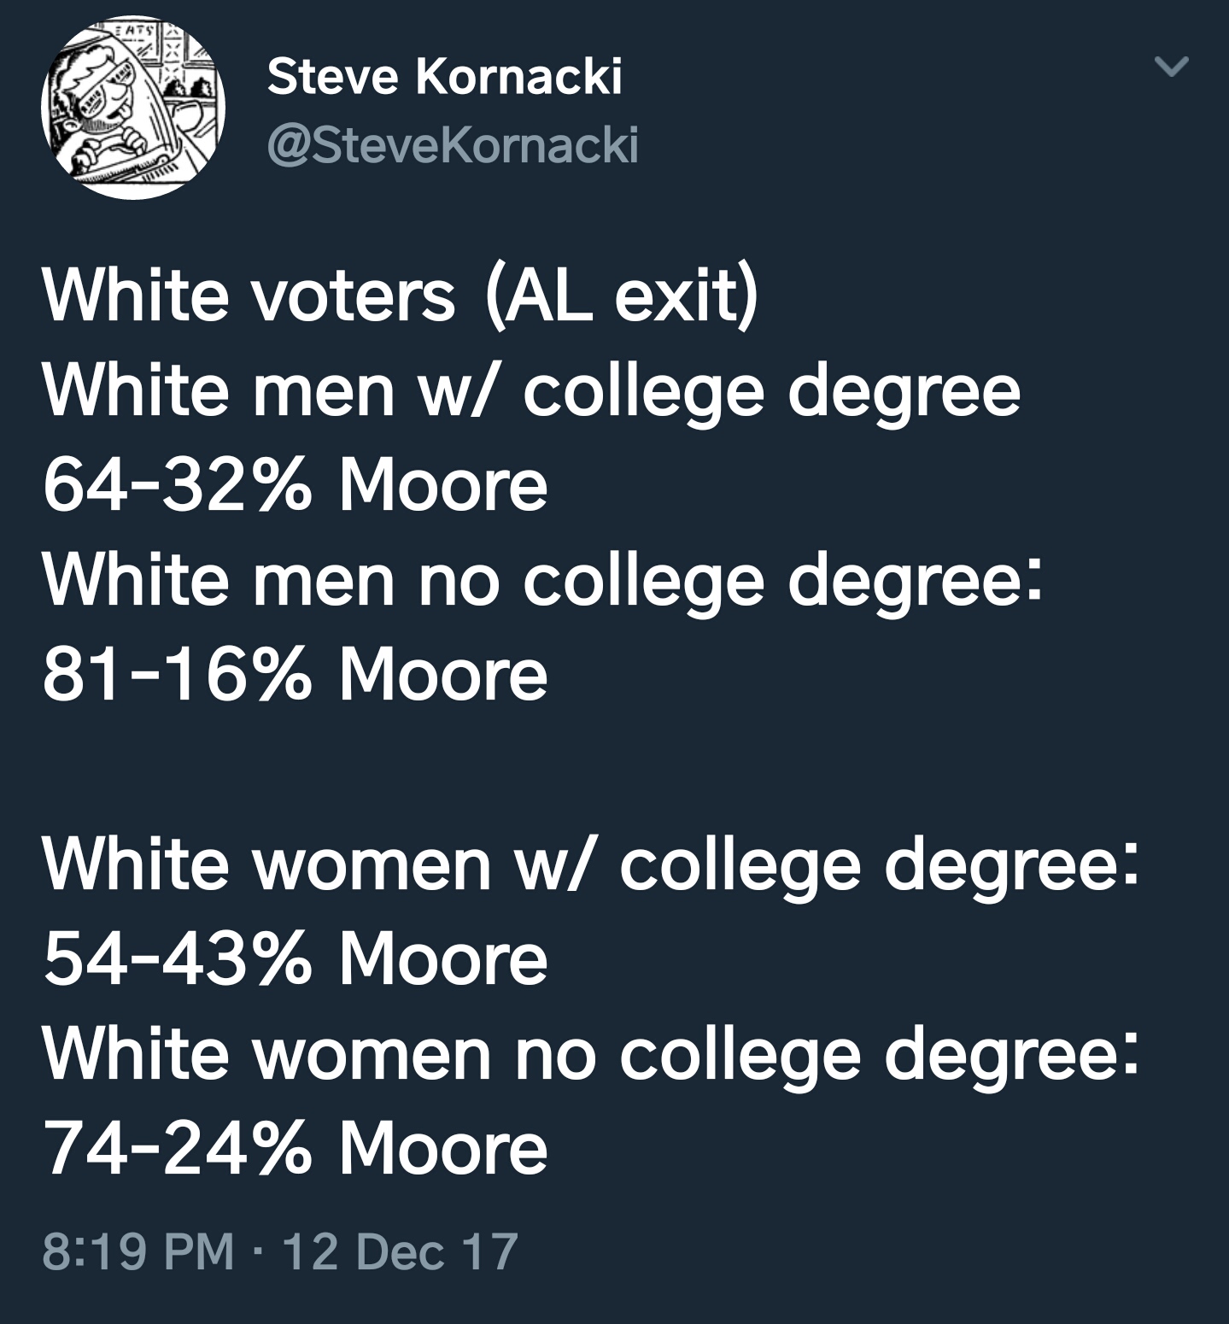
Task: Select the words White voters
Action: click(249, 296)
